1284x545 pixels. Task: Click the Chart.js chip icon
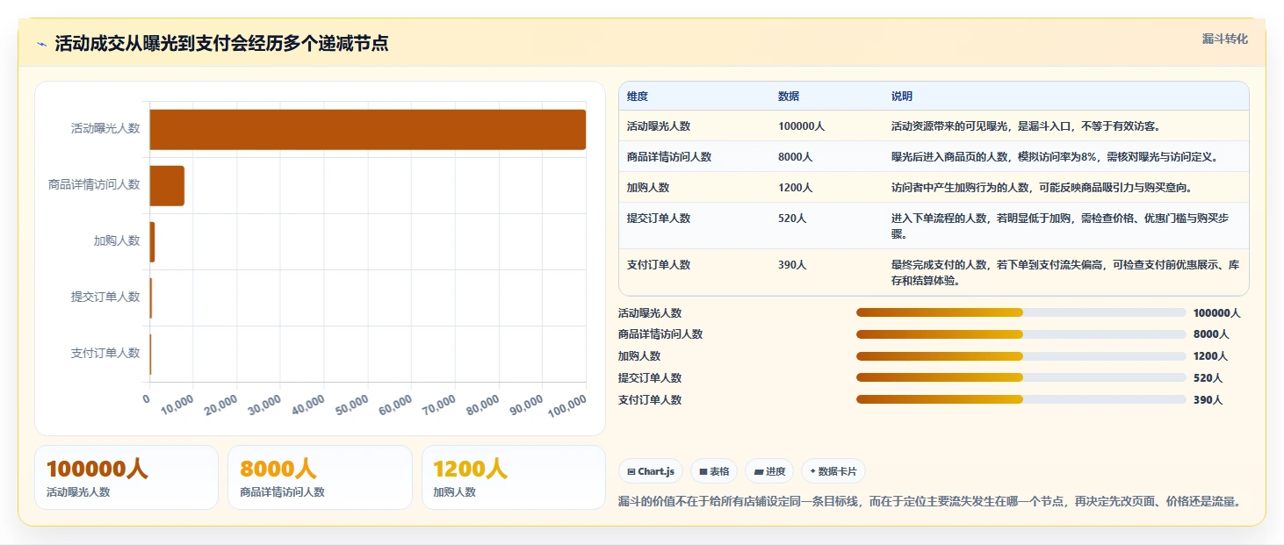pyautogui.click(x=631, y=471)
